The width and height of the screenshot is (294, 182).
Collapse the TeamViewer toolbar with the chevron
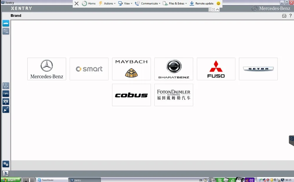218,9
